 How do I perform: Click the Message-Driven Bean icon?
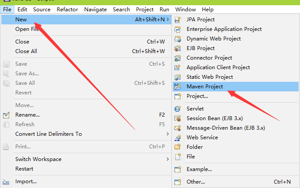(177, 128)
